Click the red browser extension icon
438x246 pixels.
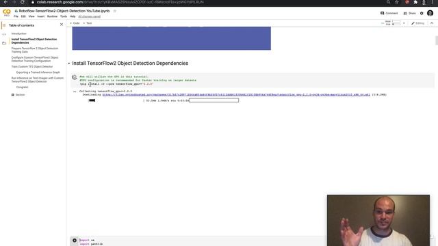pyautogui.click(x=407, y=2)
